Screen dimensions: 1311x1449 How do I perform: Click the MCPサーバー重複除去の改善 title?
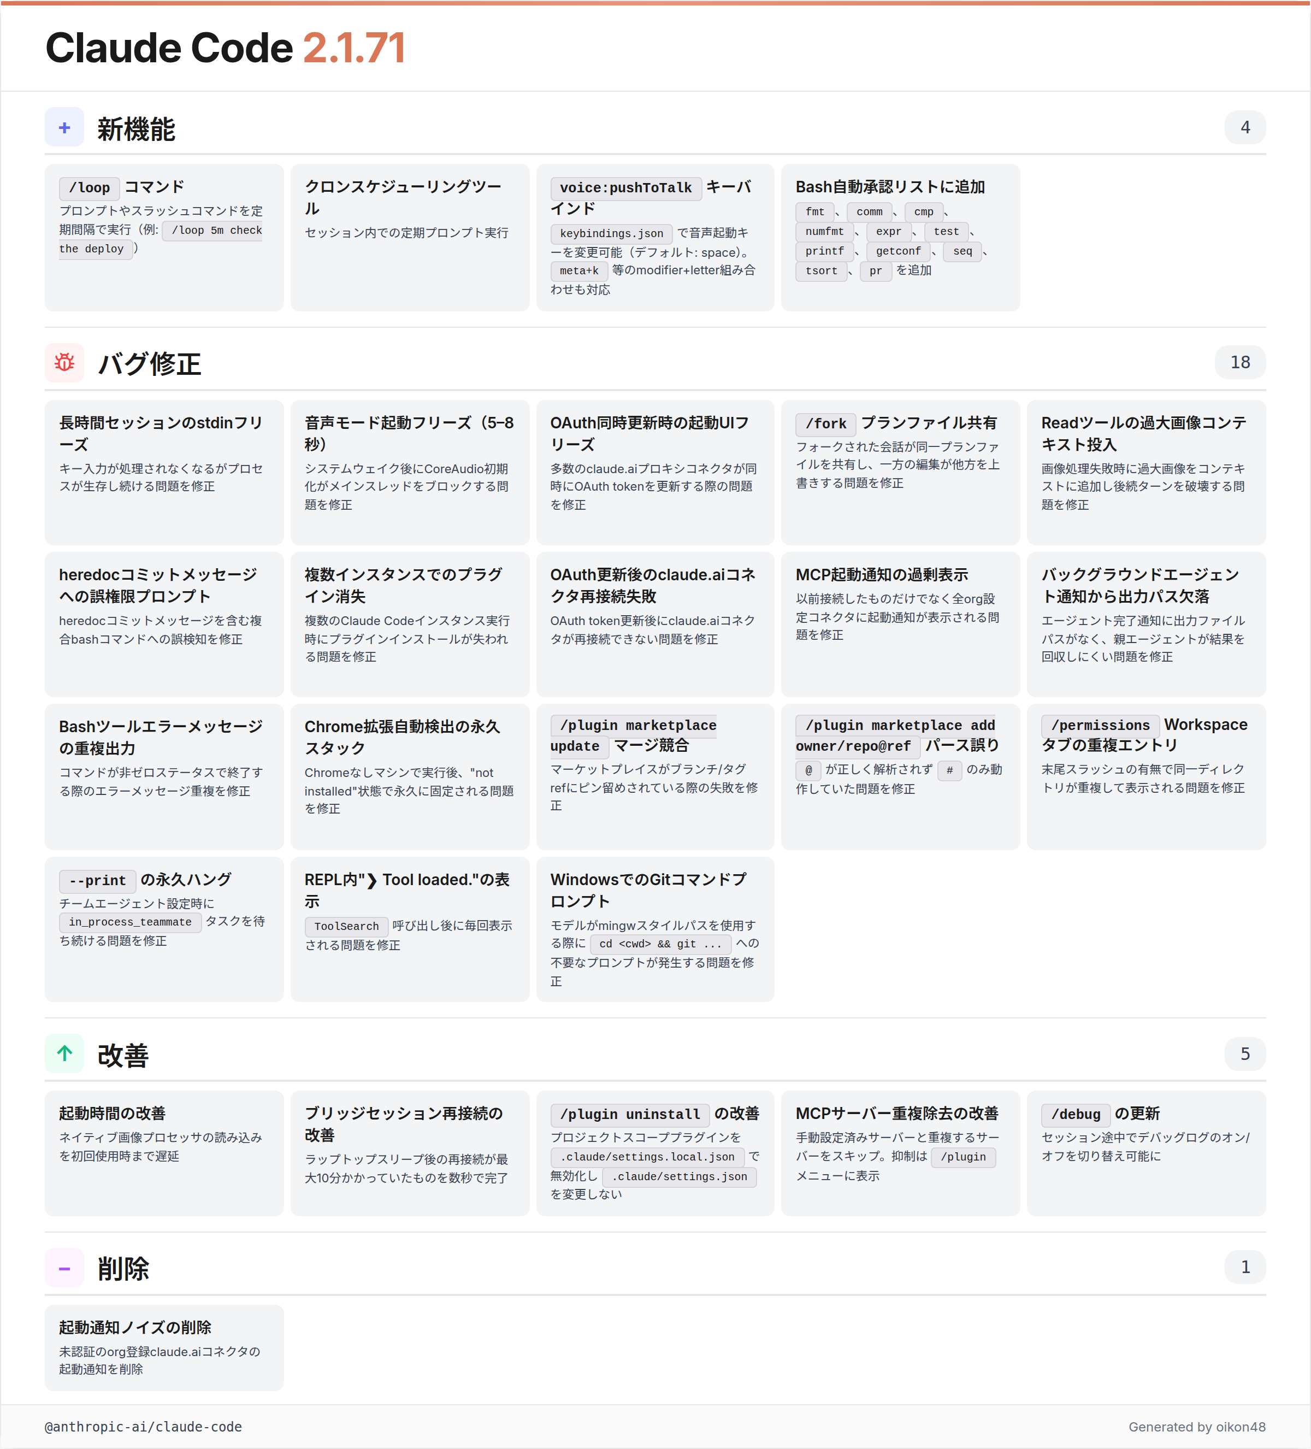click(897, 1114)
